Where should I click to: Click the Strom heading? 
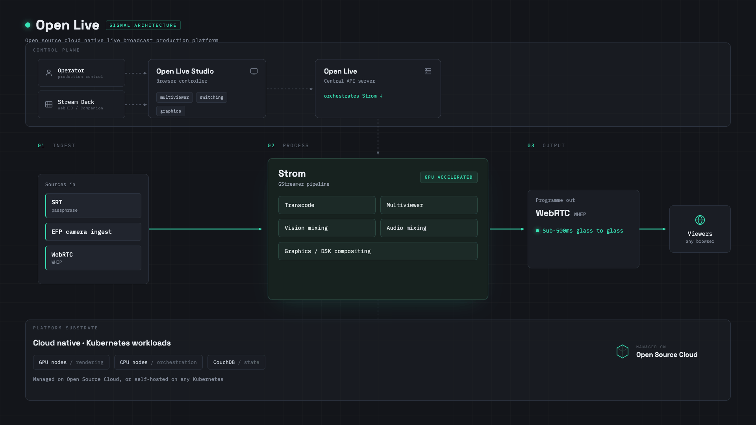[x=292, y=174]
